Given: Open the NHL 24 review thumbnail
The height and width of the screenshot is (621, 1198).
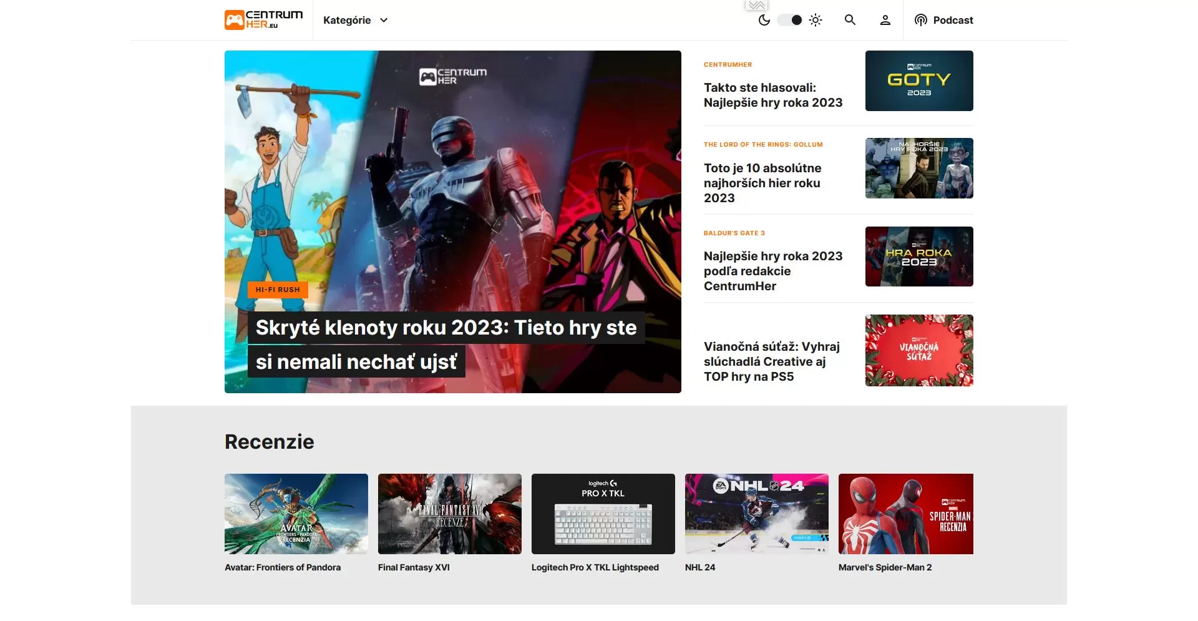Looking at the screenshot, I should (756, 514).
